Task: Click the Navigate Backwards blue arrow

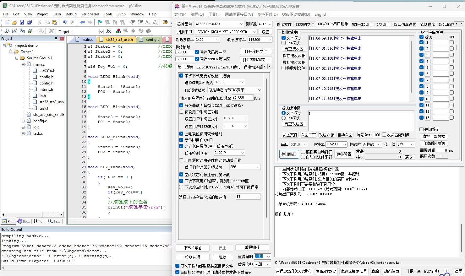Action: [x=82, y=22]
